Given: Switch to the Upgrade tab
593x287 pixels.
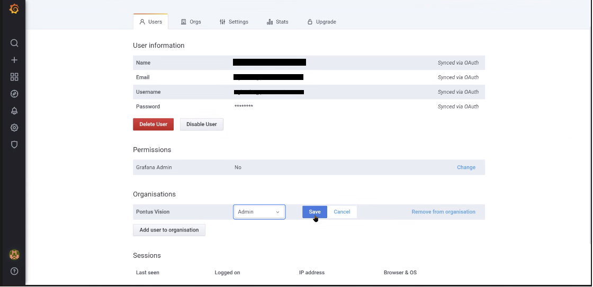Looking at the screenshot, I should coord(321,22).
